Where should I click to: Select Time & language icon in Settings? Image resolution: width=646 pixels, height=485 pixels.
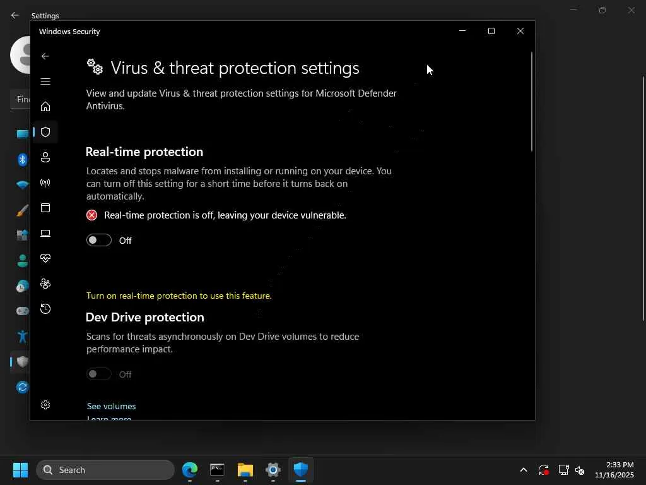pos(22,286)
